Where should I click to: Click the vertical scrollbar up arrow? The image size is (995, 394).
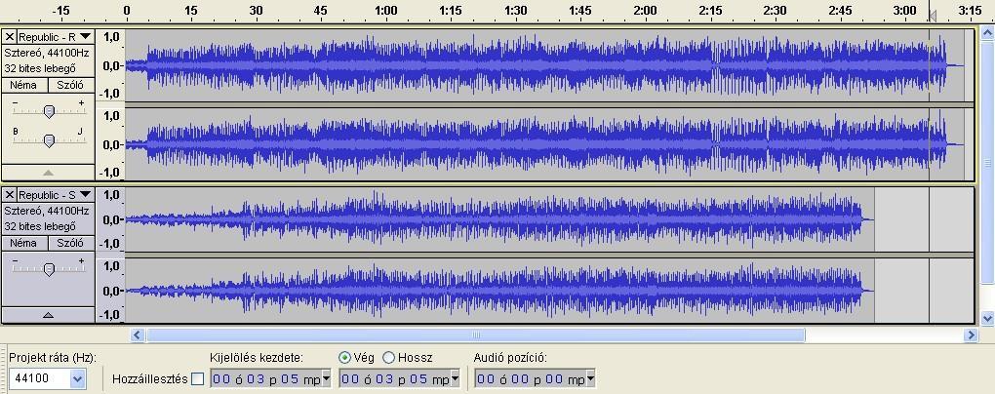(987, 32)
